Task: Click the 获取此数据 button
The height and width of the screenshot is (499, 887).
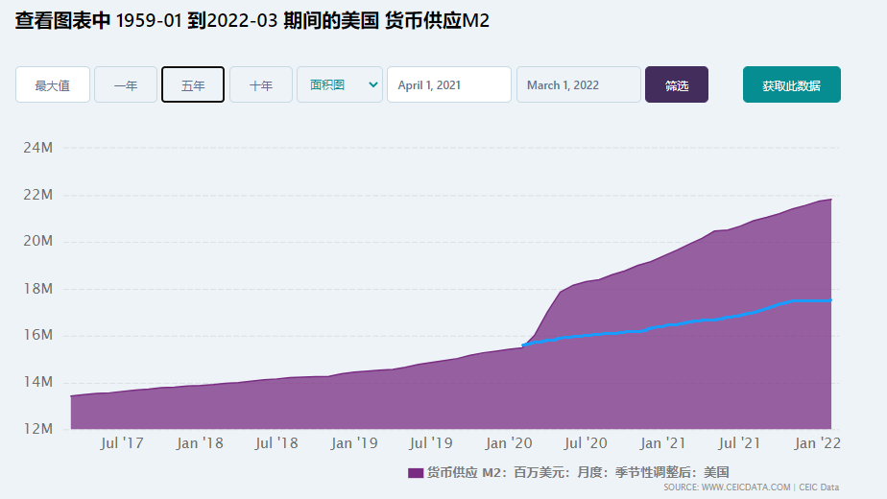Action: coord(791,84)
